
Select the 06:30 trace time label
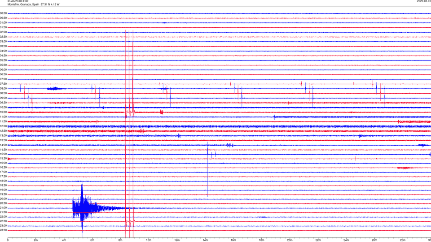pos(4,74)
